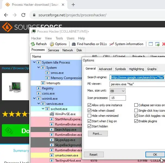
Task: Click the find window toolbar icon
Action: click(x=151, y=44)
